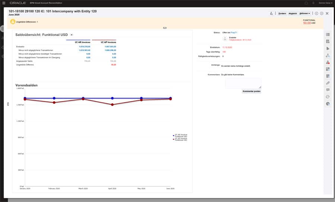Open the Comments speech icon in right sidebar
Viewport: 335px width, 202px height.
click(x=328, y=90)
